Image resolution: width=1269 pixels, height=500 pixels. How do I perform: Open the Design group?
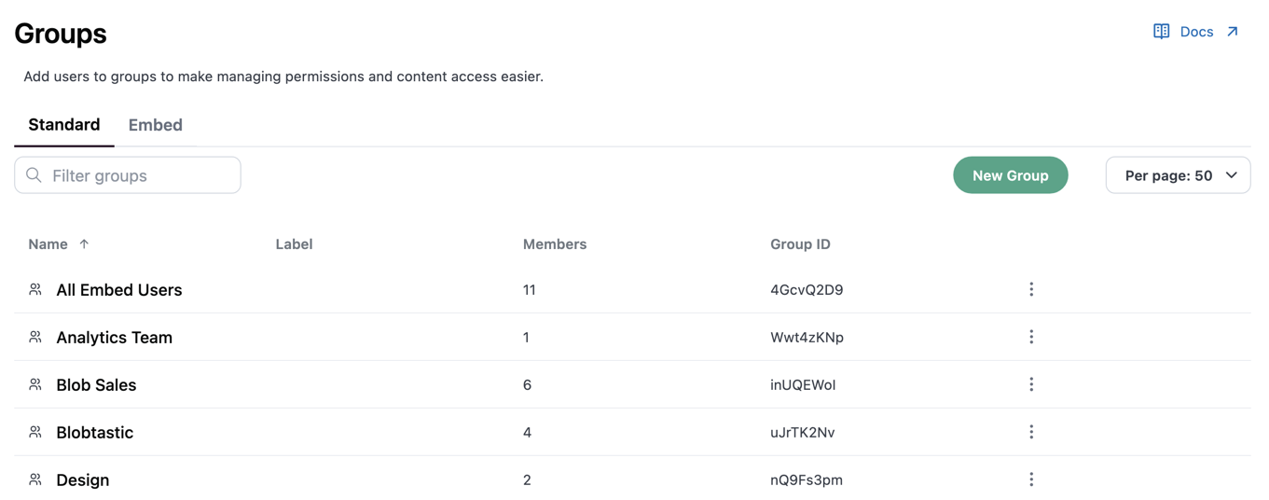(x=83, y=479)
